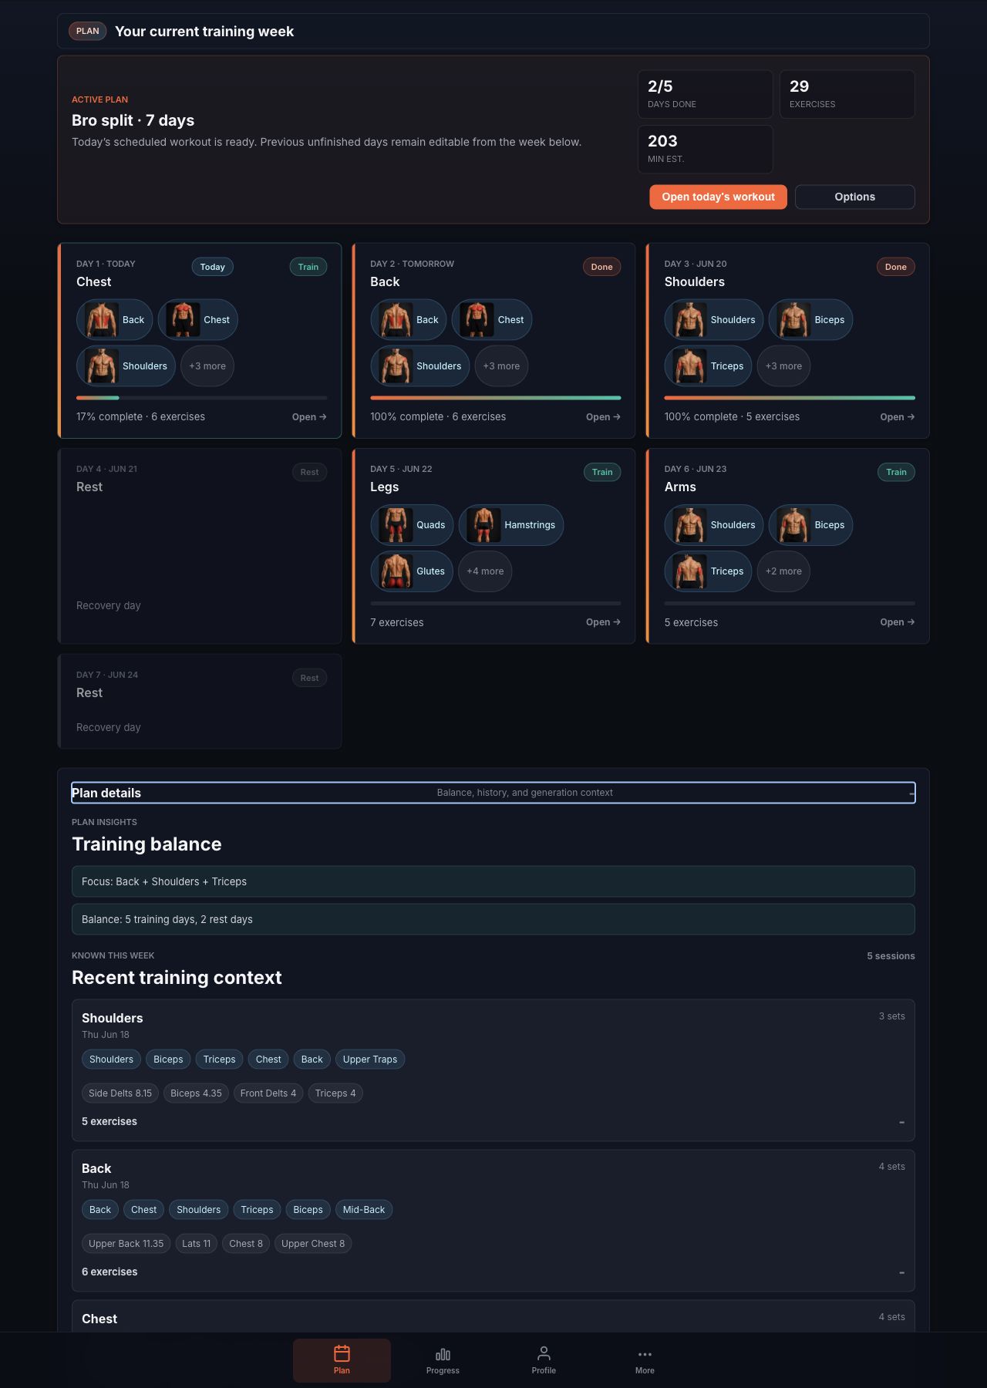Viewport: 987px width, 1388px height.
Task: Click the Day 3 Shoulders progress bar
Action: click(790, 398)
